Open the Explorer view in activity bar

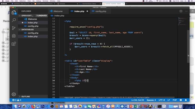coord(14,12)
